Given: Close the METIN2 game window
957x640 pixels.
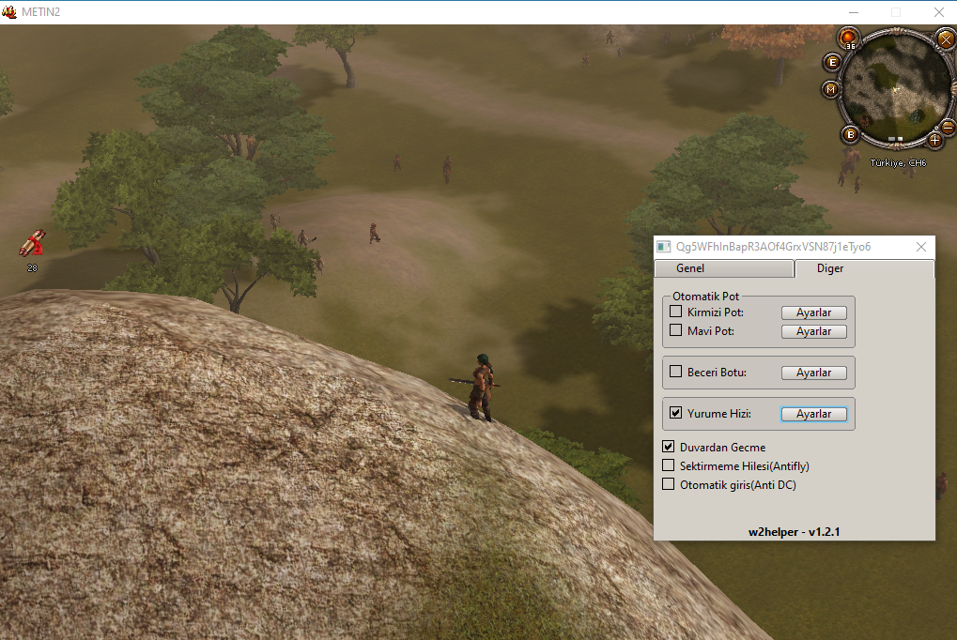Looking at the screenshot, I should [x=939, y=12].
